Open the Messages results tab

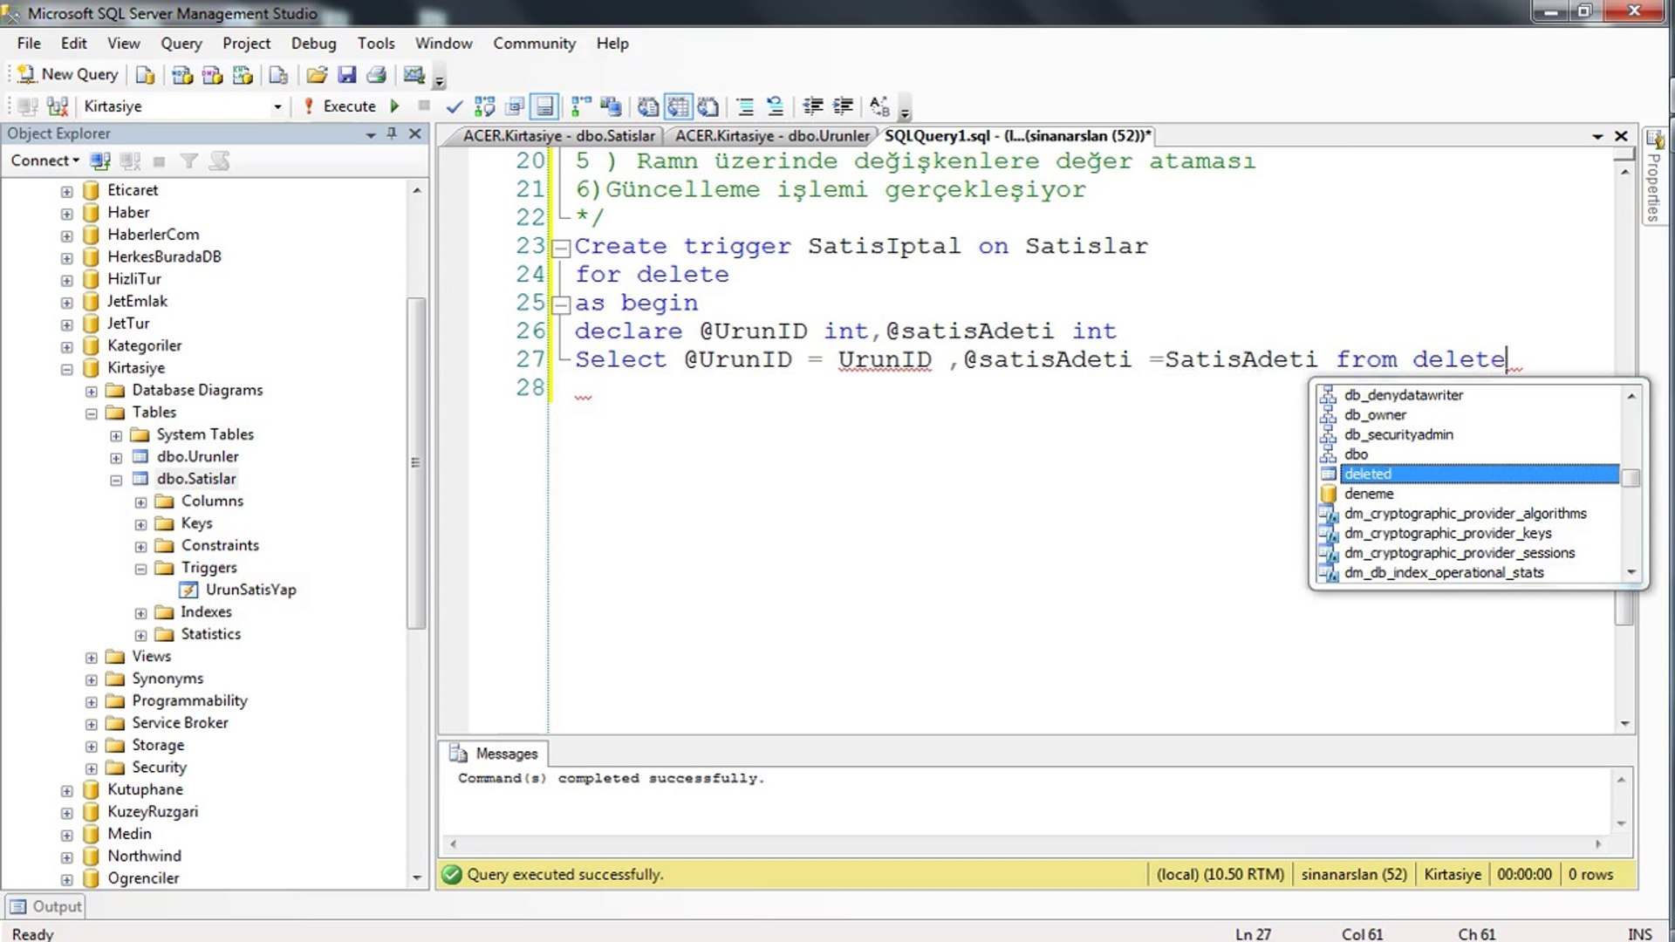495,754
